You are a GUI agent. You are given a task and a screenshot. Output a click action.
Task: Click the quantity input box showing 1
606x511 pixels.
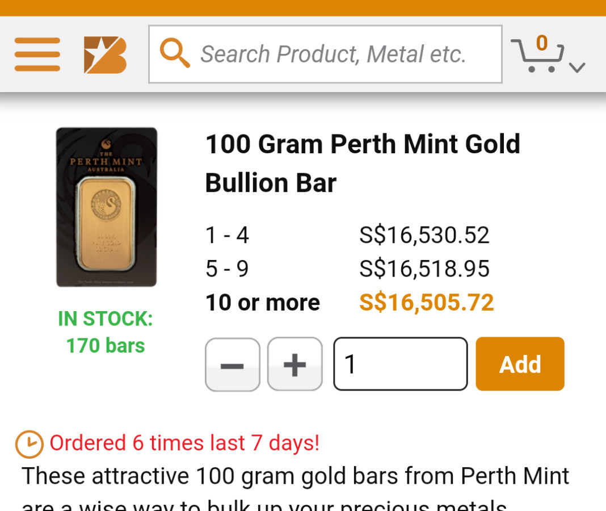pyautogui.click(x=400, y=365)
